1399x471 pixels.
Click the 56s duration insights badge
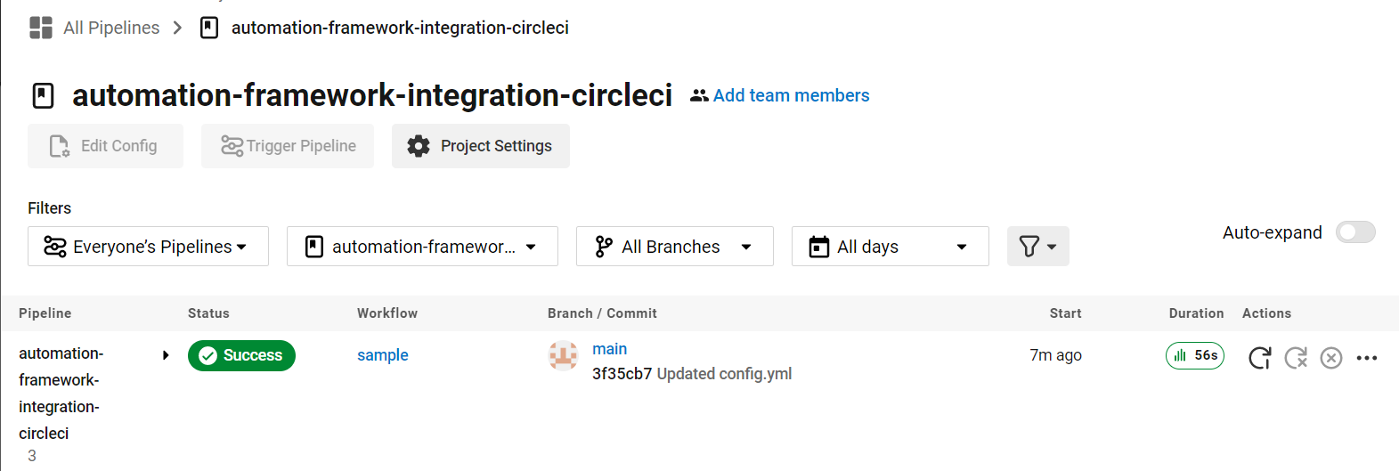(1195, 355)
